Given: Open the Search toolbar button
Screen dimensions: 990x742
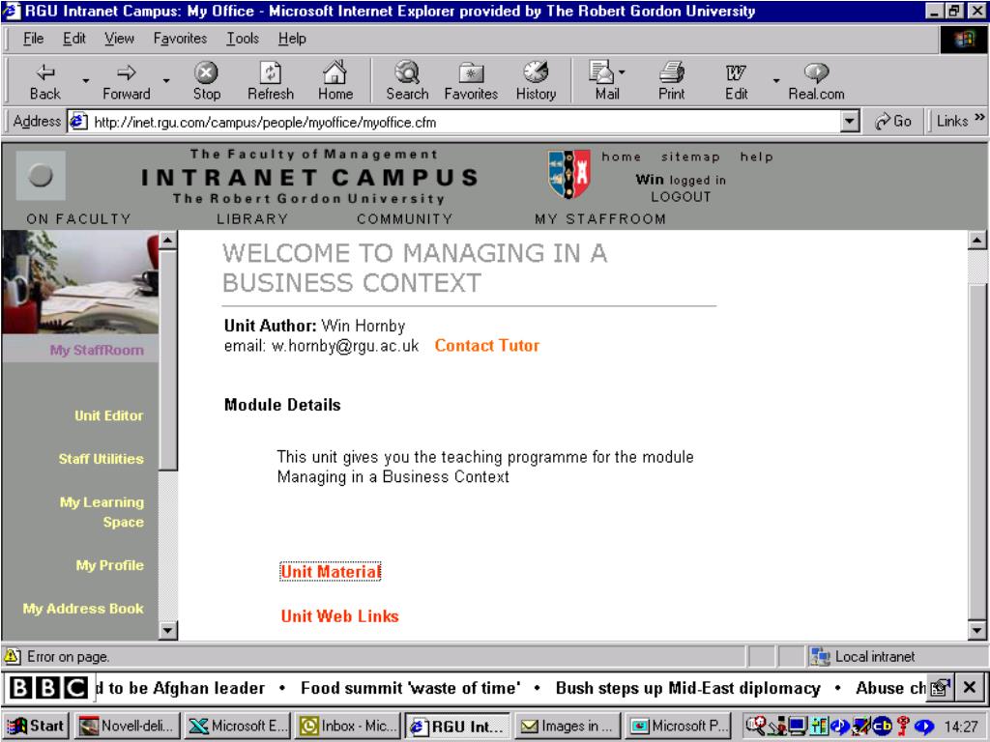Looking at the screenshot, I should [x=407, y=81].
